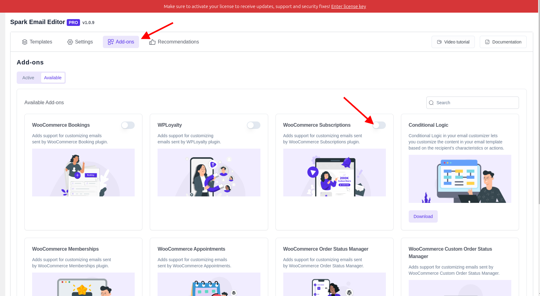The width and height of the screenshot is (540, 296).
Task: Click the Settings gear icon
Action: tap(70, 42)
